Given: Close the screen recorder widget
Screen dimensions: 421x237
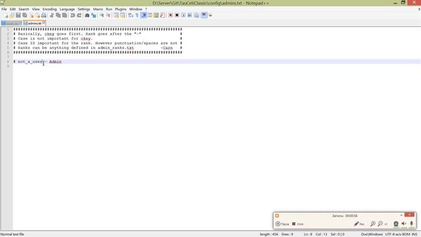Looking at the screenshot, I should pyautogui.click(x=409, y=215).
